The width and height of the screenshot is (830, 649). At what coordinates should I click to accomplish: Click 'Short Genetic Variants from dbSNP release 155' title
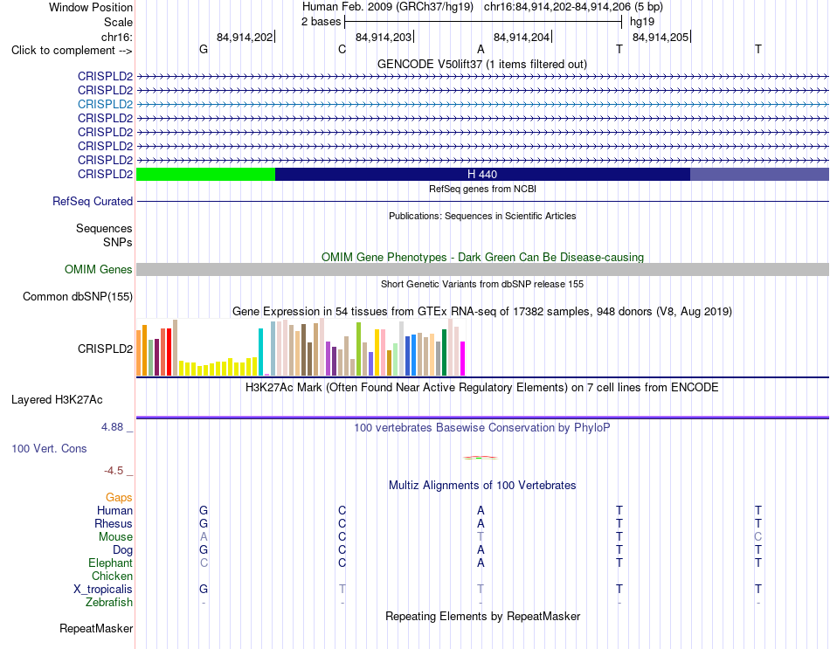[x=482, y=284]
